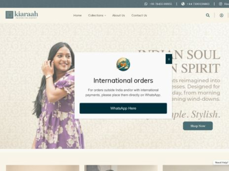Open the middle product thumbnail below banner
The height and width of the screenshot is (171, 229).
pos(121,168)
